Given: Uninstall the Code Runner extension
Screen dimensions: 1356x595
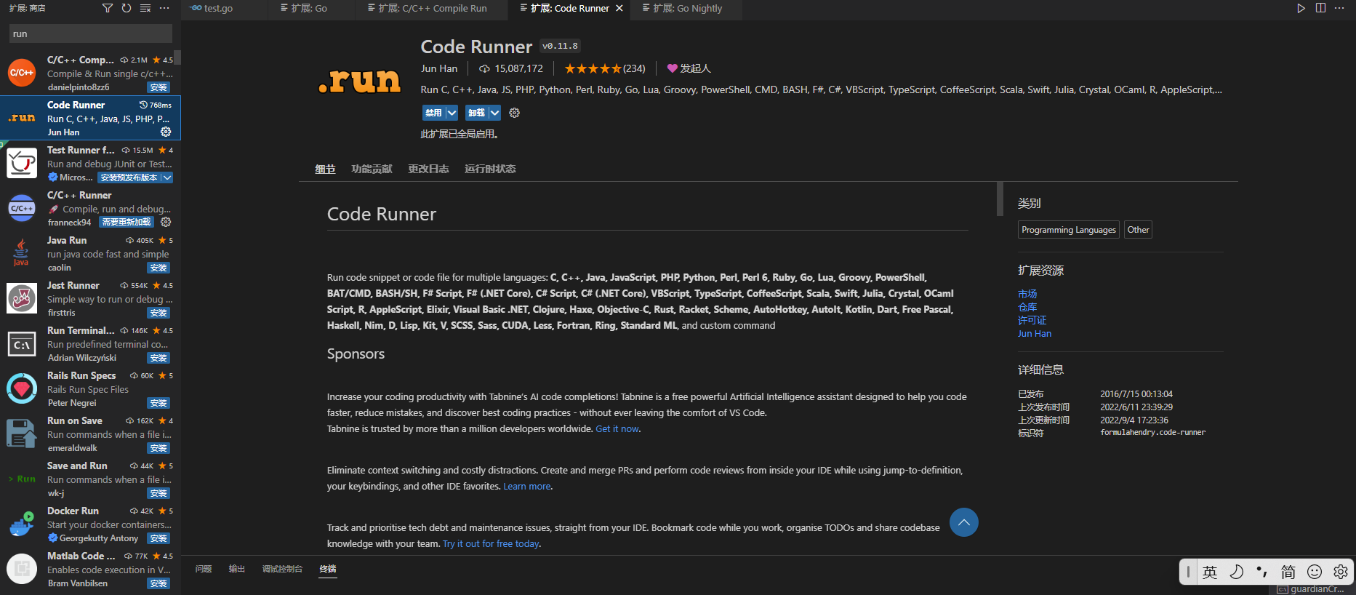Looking at the screenshot, I should (x=476, y=113).
